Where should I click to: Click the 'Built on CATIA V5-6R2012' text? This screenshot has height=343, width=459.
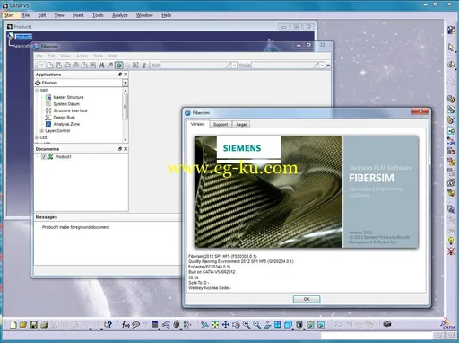(212, 272)
